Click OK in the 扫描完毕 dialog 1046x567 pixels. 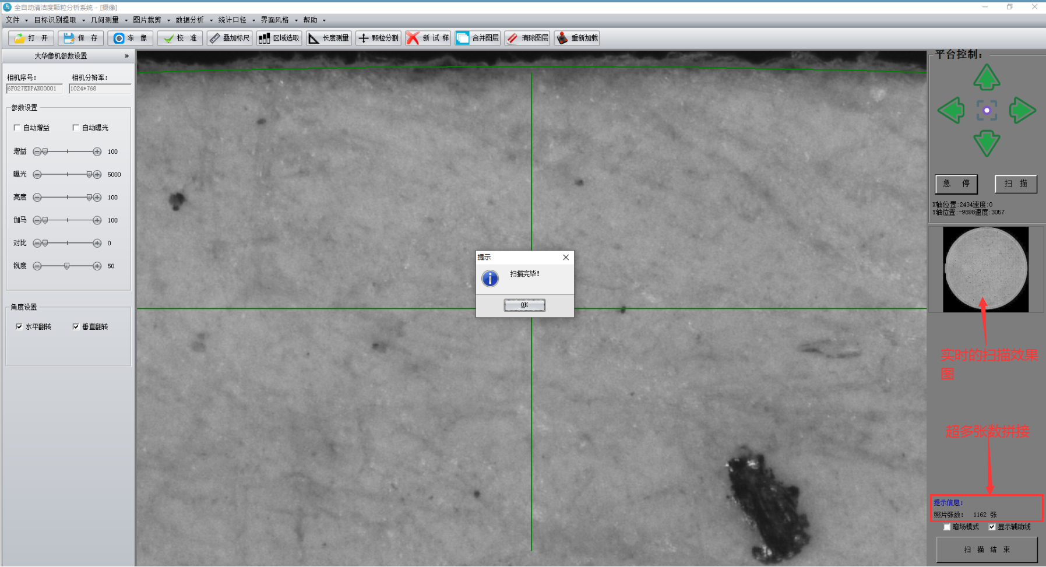click(x=524, y=305)
